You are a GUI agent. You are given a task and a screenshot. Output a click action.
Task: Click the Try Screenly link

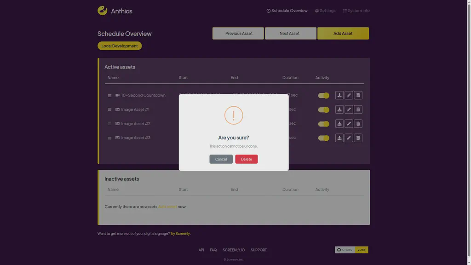179,233
